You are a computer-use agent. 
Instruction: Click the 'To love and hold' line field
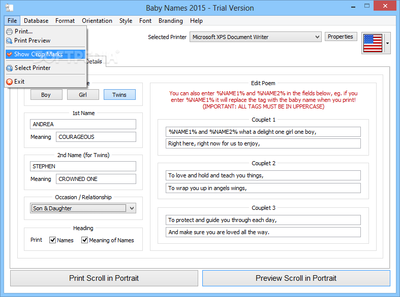263,175
